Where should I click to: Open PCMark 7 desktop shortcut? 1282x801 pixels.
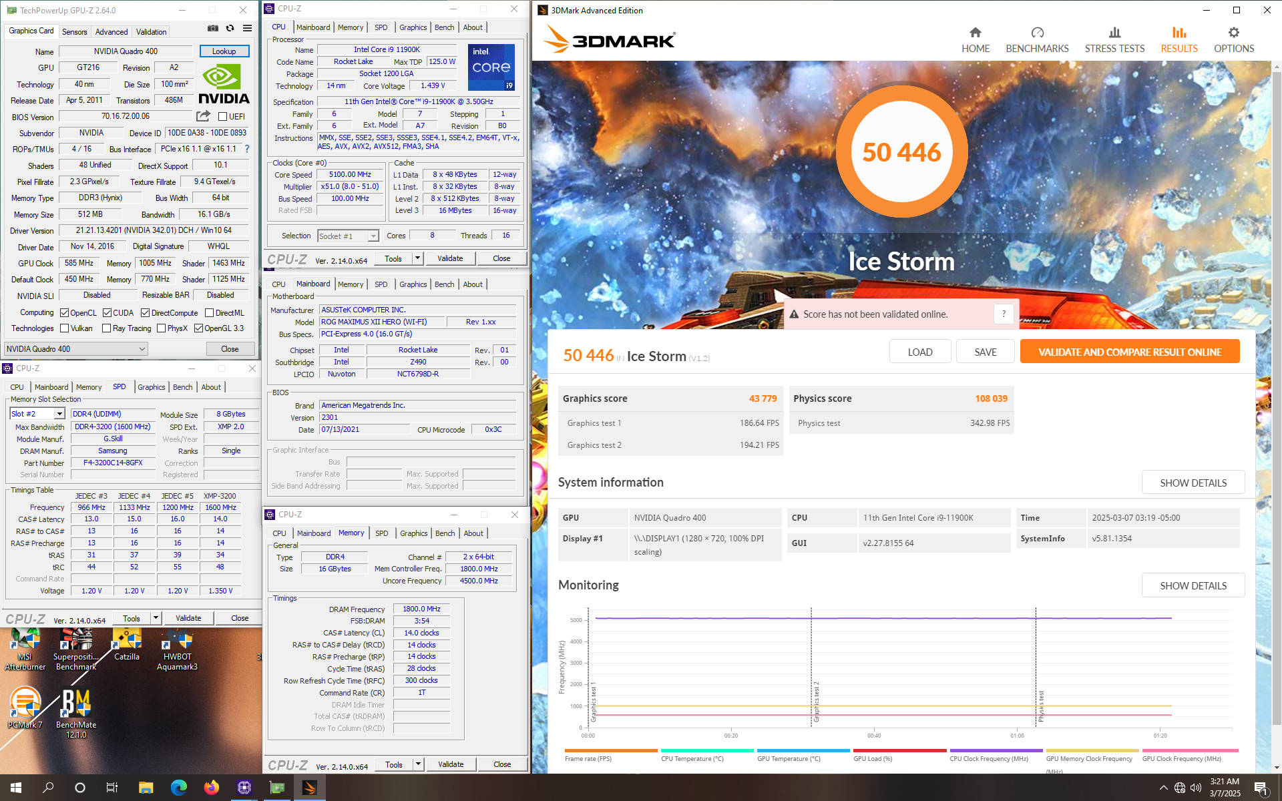(25, 709)
